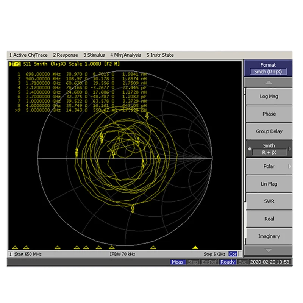
Task: Click the Start 650 MHz field
Action: [28, 254]
